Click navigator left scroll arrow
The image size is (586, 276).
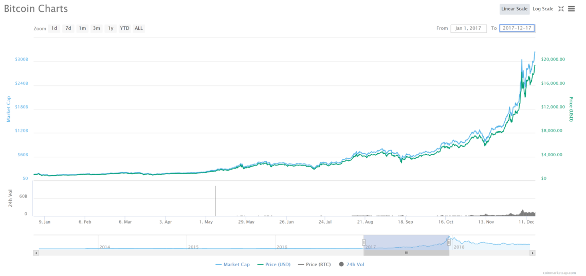tap(36, 253)
